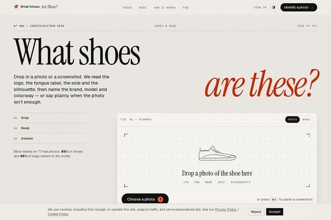
Task: Click the 'What shoes' headline
Action: 77,52
